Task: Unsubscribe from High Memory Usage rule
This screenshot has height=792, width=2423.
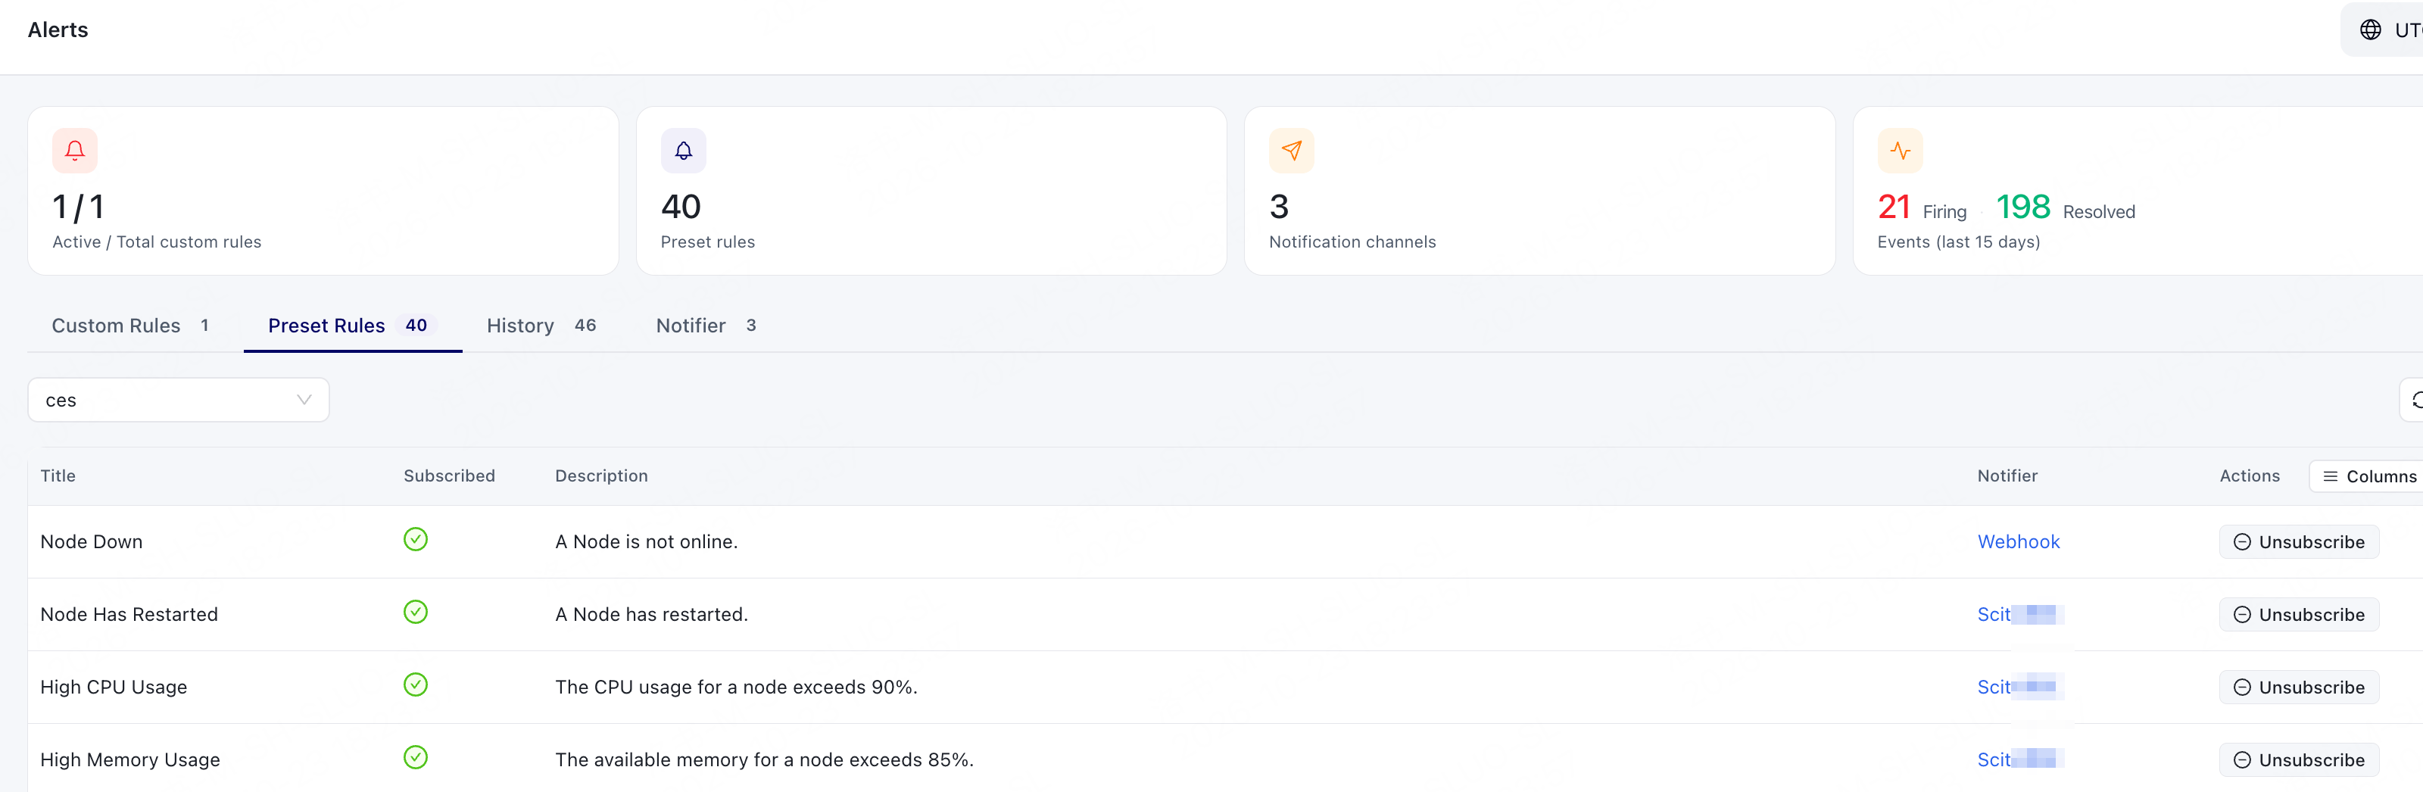Action: click(x=2299, y=760)
